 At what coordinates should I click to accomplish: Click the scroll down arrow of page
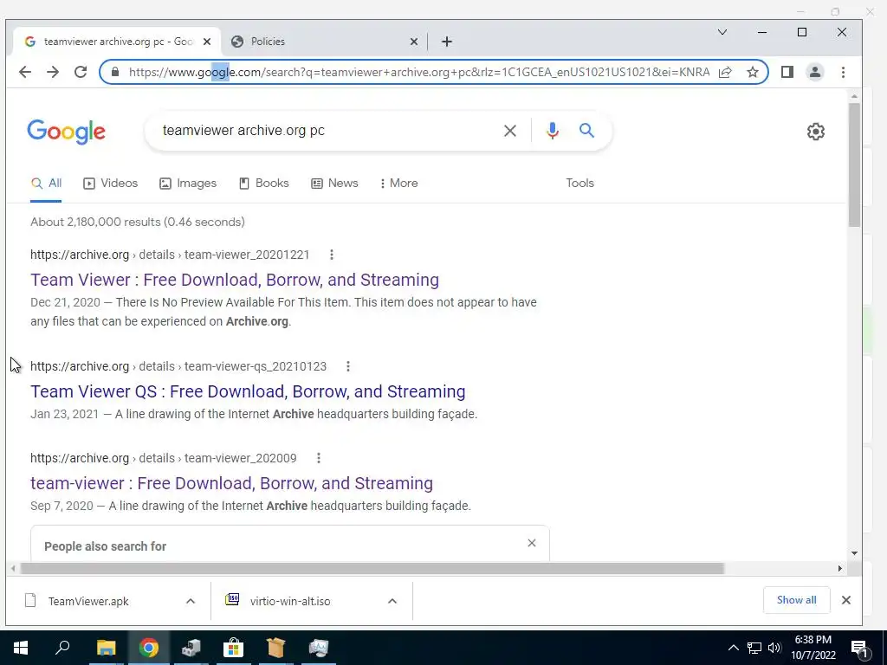(x=854, y=553)
